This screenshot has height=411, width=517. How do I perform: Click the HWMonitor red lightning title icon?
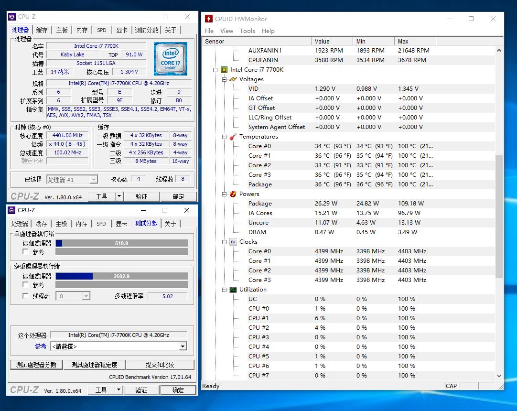click(x=209, y=19)
